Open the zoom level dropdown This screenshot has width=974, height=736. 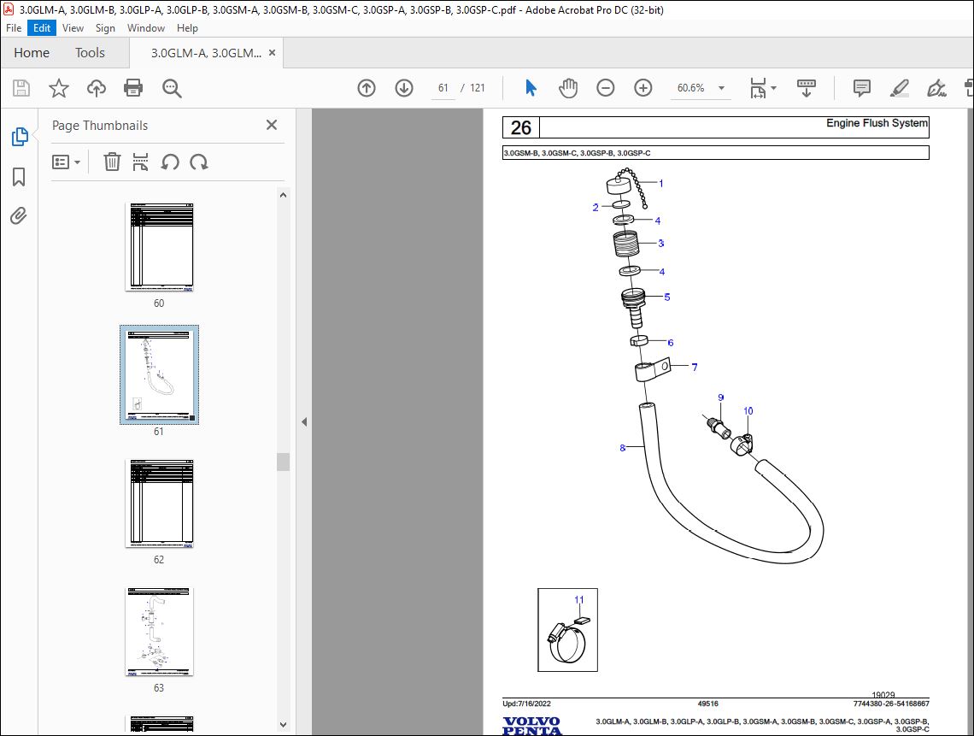point(721,88)
